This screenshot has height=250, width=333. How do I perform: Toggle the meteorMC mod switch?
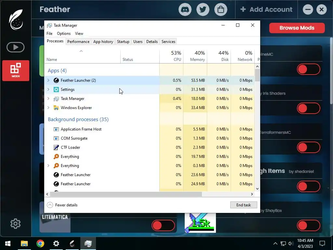point(308,69)
